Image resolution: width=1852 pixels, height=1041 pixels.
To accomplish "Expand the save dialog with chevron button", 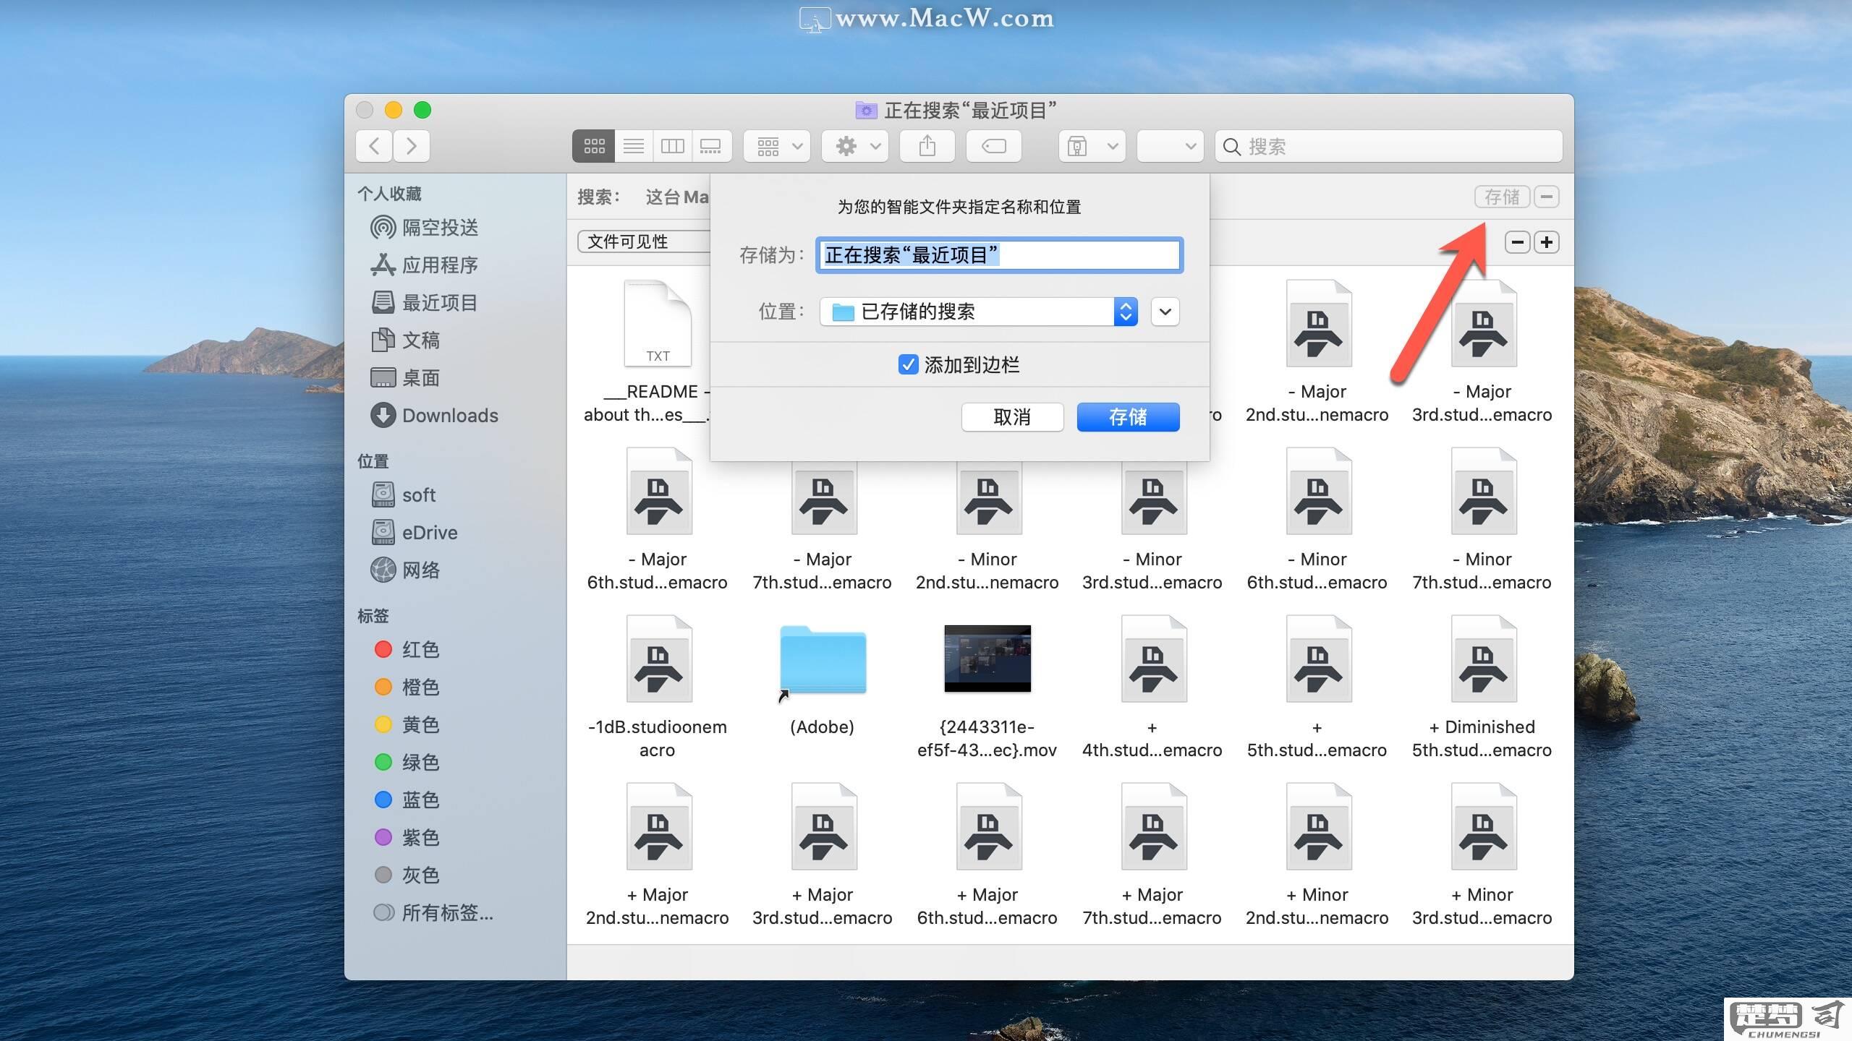I will (1165, 312).
